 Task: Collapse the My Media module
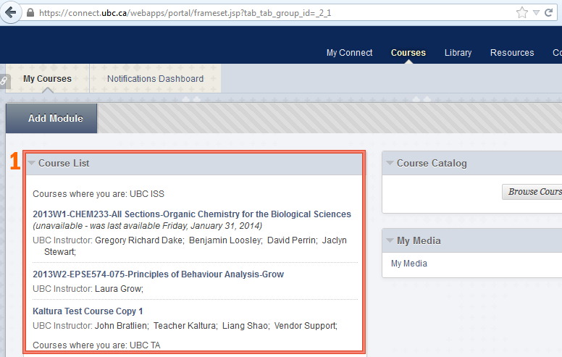[390, 240]
